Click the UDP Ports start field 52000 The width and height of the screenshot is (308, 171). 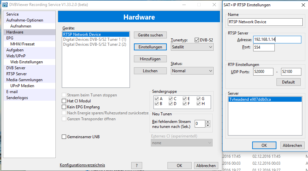click(x=263, y=72)
